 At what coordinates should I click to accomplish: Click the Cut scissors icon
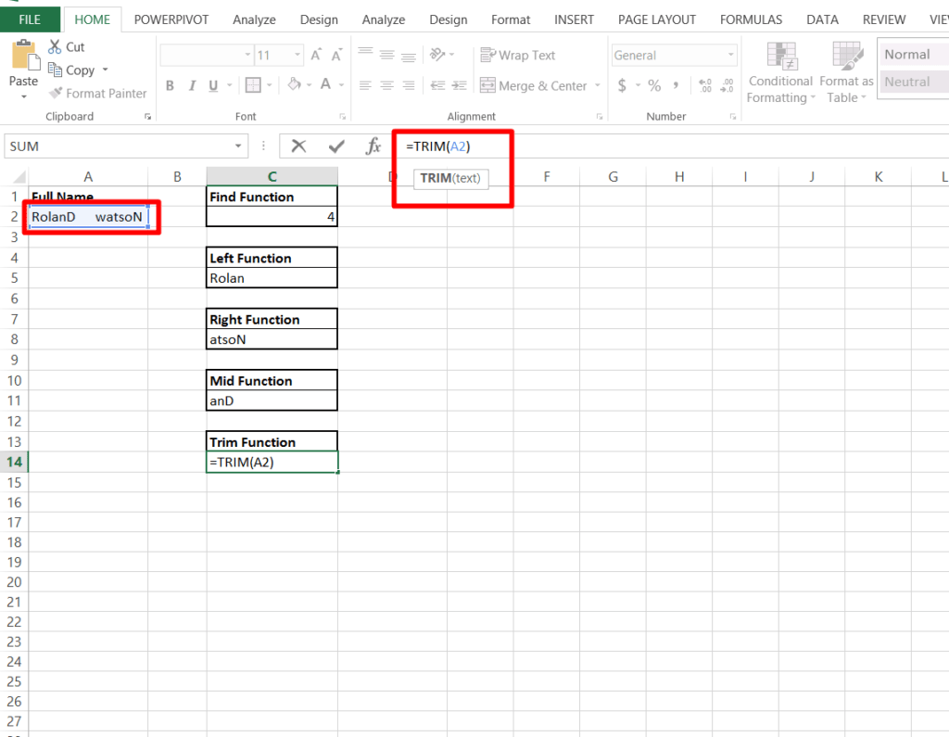(54, 46)
